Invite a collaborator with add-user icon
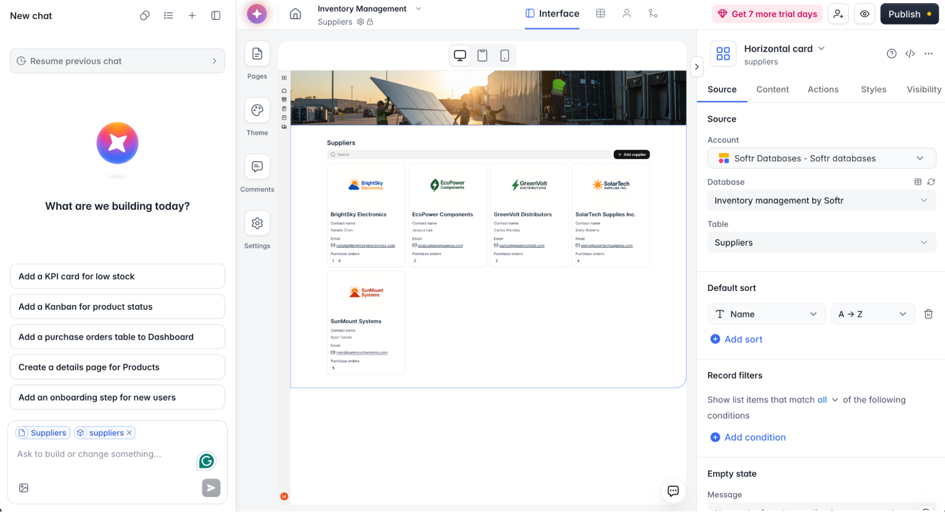 click(838, 14)
